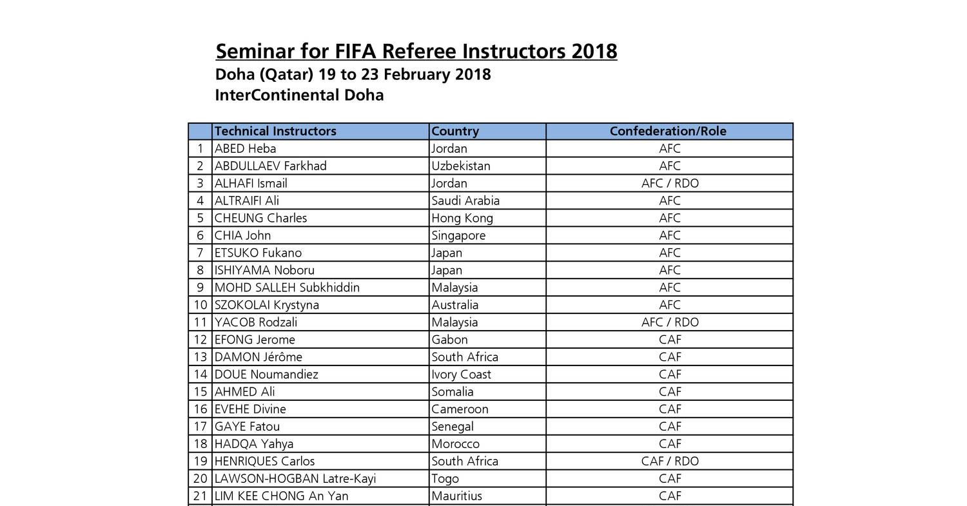Click the 'GAYE Fatou' name cell
The height and width of the screenshot is (506, 967).
click(x=247, y=427)
